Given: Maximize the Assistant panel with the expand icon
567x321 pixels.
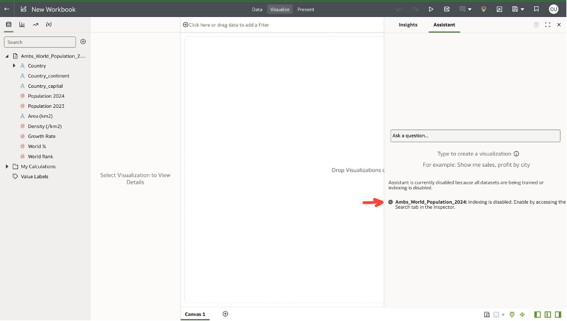Looking at the screenshot, I should pos(548,24).
